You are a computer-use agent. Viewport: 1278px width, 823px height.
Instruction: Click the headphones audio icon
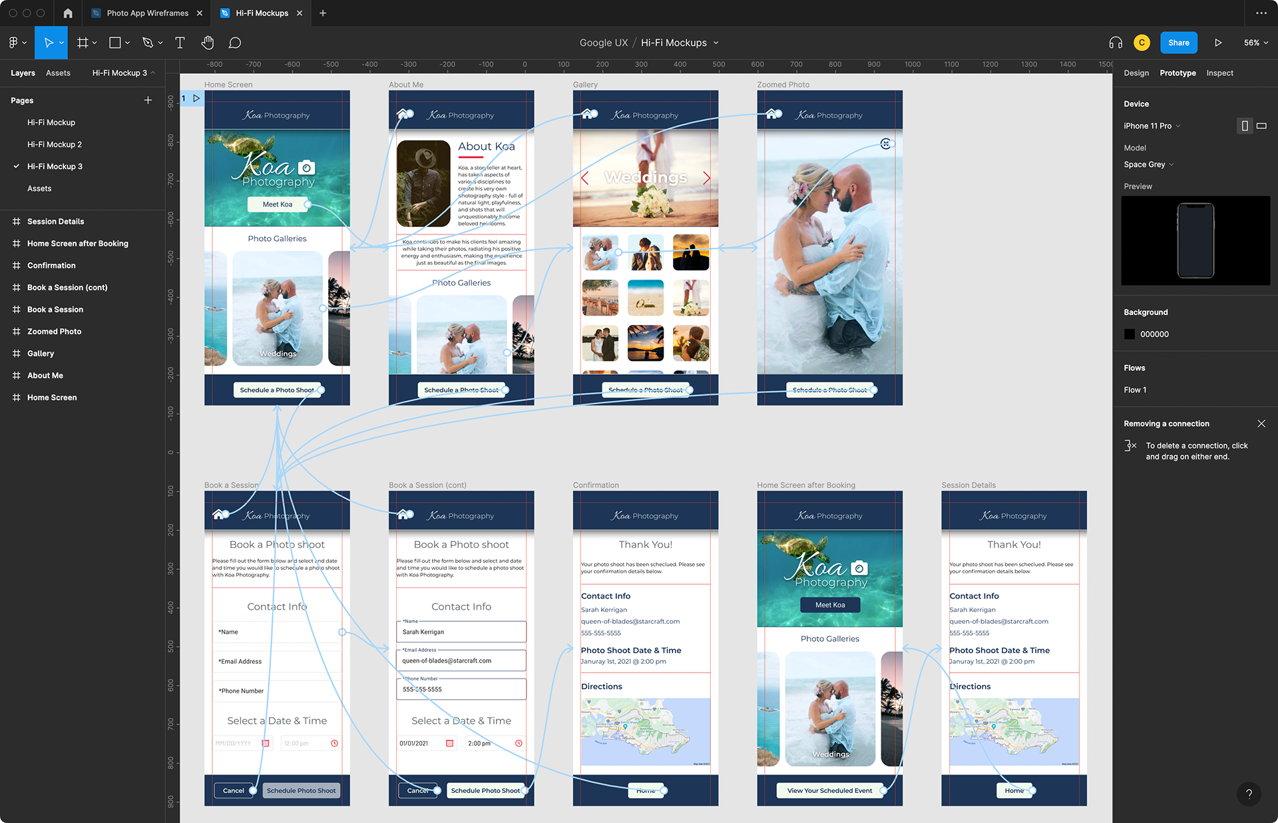[1116, 43]
